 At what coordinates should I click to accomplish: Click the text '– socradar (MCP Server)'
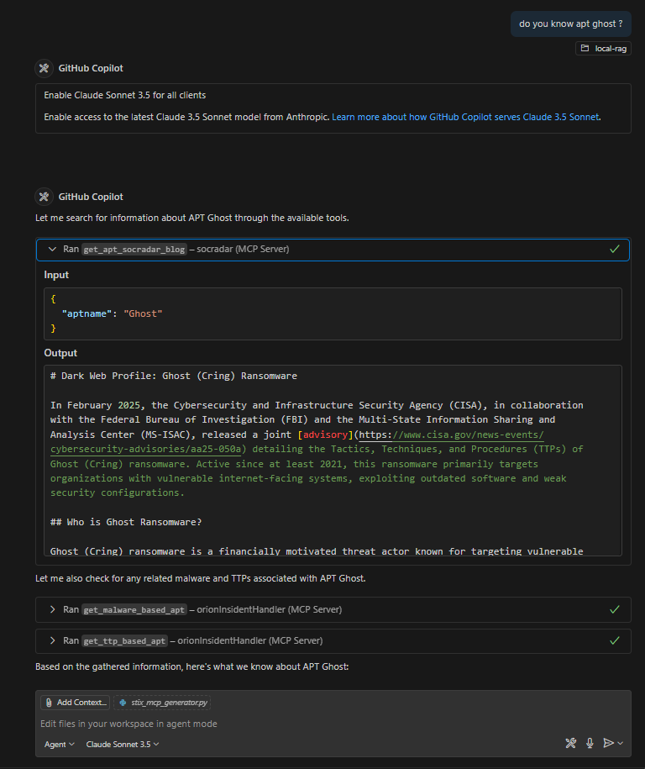239,249
